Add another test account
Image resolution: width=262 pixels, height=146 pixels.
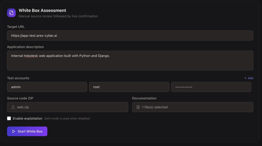(249, 78)
